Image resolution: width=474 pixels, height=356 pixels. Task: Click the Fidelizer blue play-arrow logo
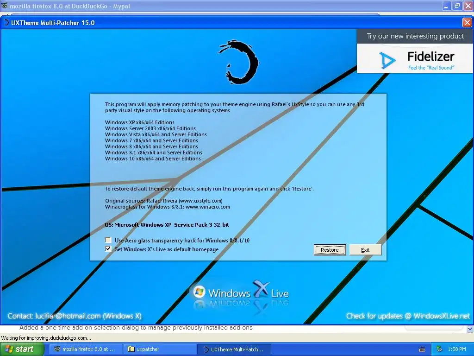387,60
